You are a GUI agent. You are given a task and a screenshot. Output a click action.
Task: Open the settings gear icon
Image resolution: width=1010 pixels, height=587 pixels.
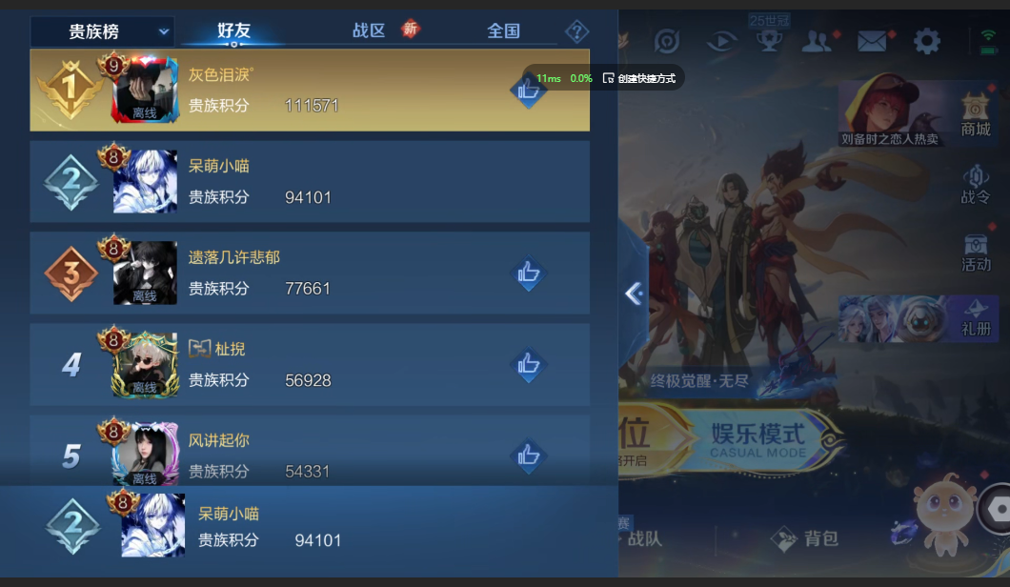point(927,41)
